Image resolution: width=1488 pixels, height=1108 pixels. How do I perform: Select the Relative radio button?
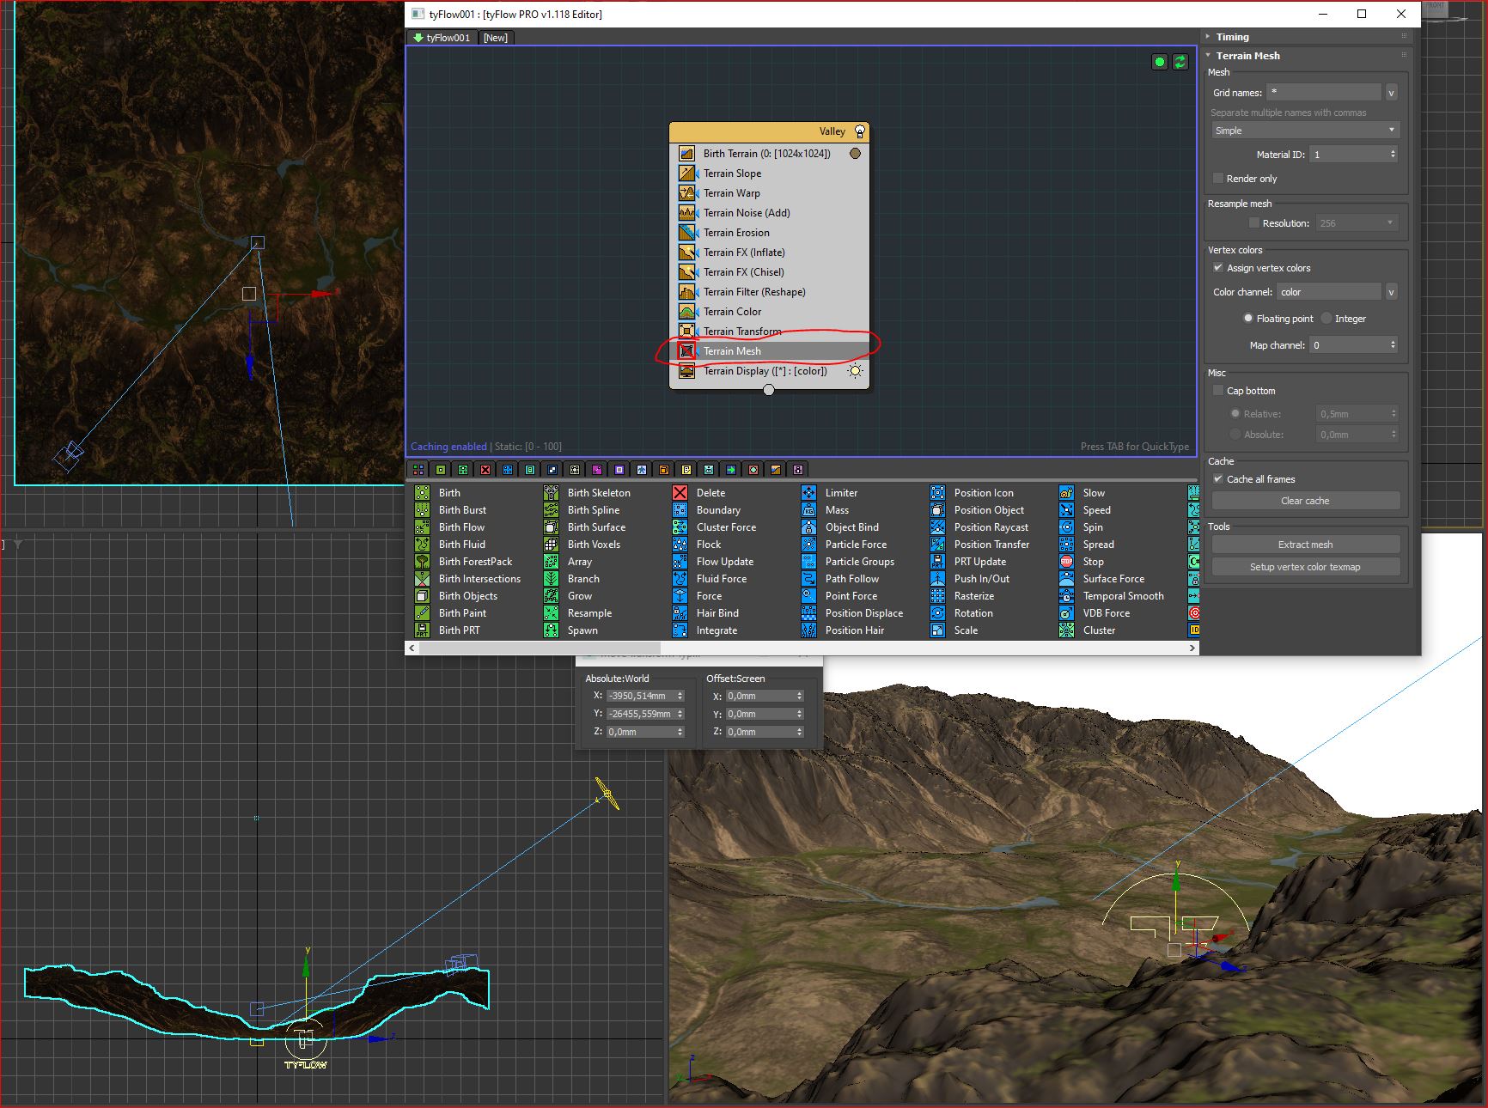(1235, 413)
